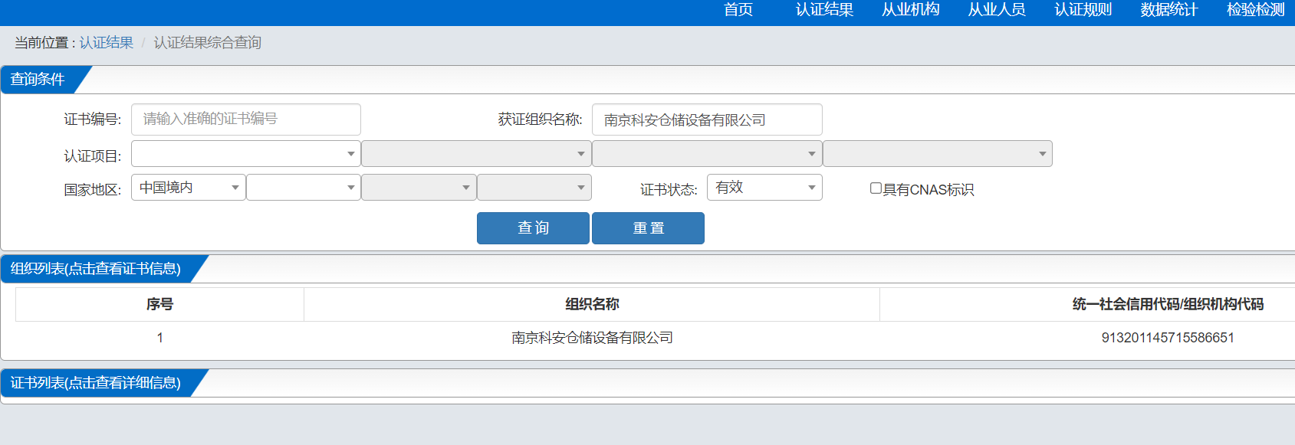This screenshot has width=1295, height=445.
Task: Click the 统一社会信用代码/组织机构代码 column header
Action: pos(1168,304)
